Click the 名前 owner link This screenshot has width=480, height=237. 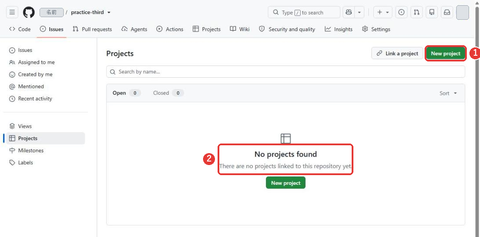(x=52, y=13)
